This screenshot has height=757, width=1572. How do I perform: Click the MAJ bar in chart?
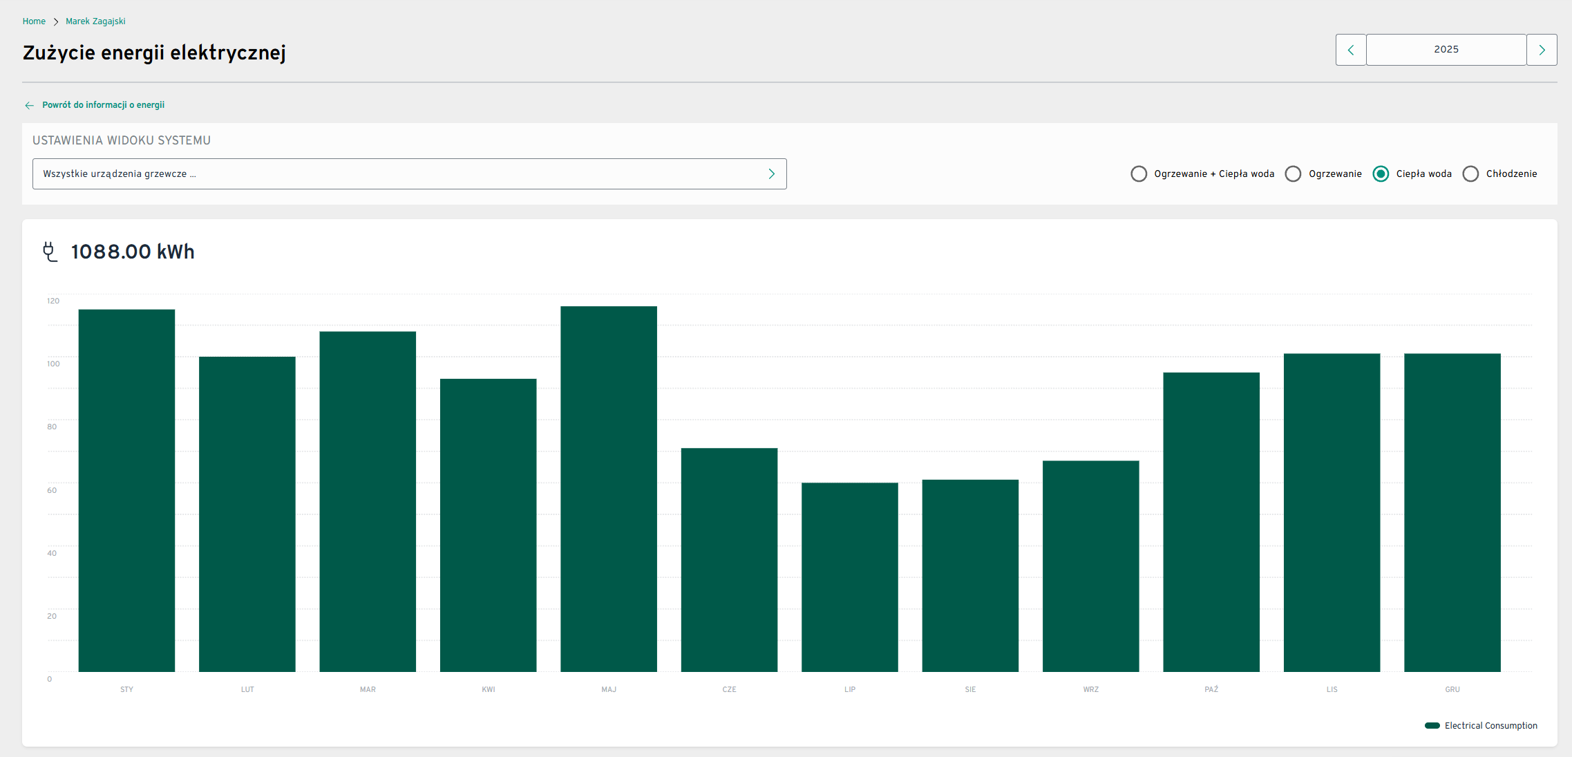(x=608, y=488)
